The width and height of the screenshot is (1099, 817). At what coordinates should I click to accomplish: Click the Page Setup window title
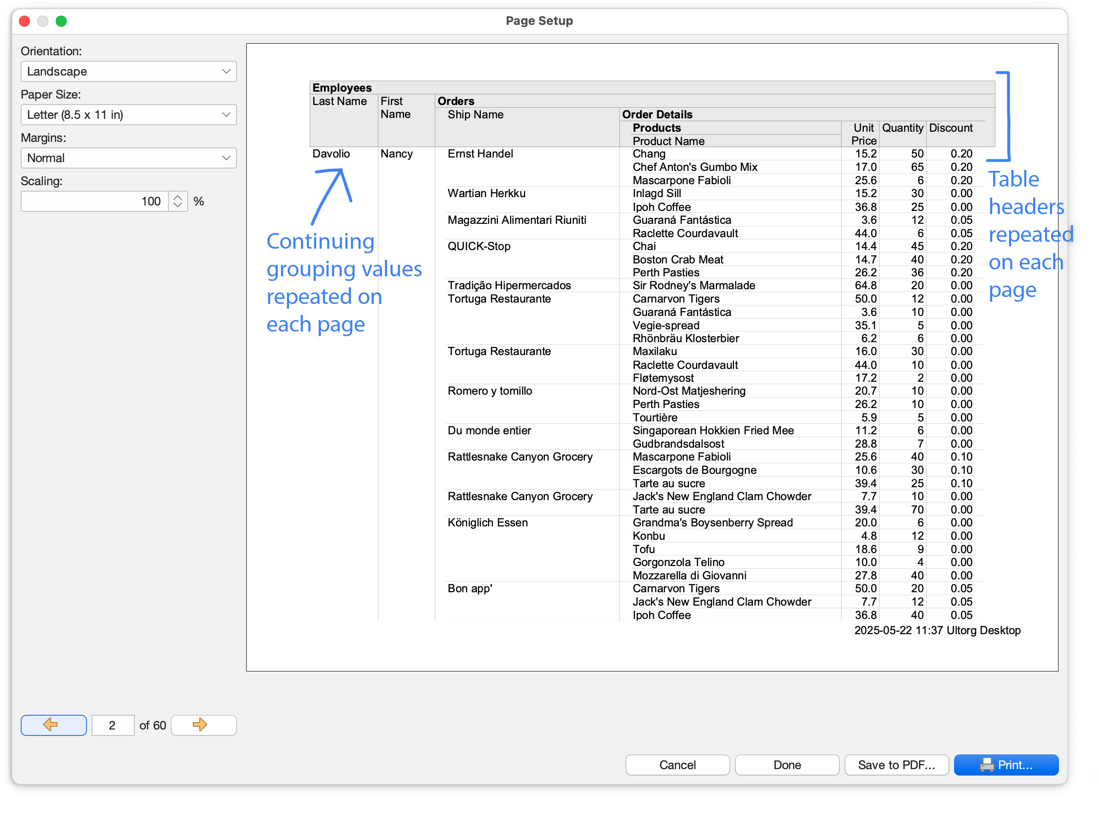click(539, 21)
